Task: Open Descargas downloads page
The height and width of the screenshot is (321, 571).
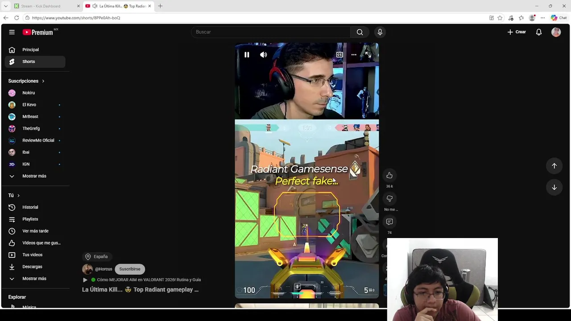Action: pyautogui.click(x=35, y=267)
